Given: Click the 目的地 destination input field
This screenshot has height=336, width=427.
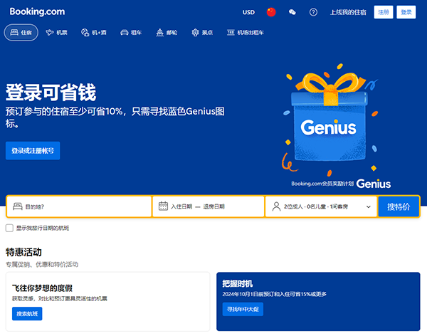Looking at the screenshot, I should click(79, 206).
